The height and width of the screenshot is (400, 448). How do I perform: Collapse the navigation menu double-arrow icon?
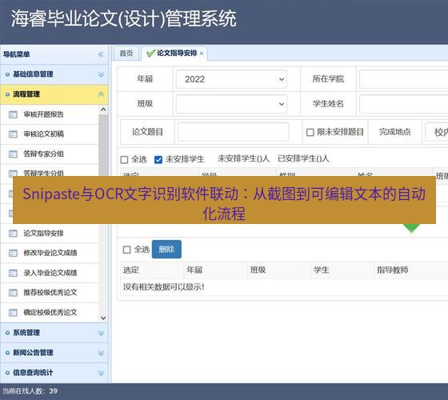(x=101, y=54)
